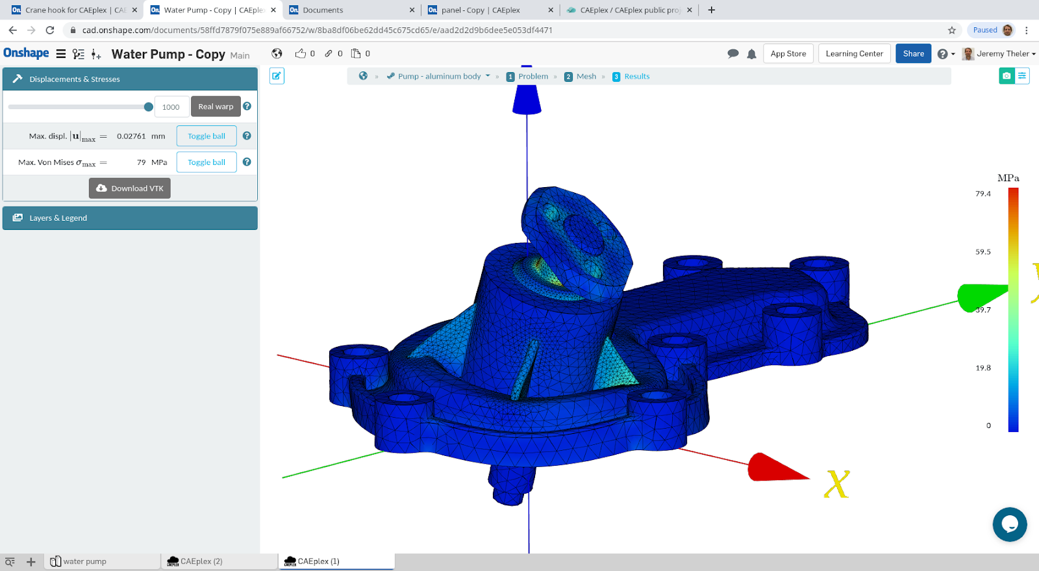Toggle the Real warp button
The height and width of the screenshot is (571, 1039).
(216, 107)
